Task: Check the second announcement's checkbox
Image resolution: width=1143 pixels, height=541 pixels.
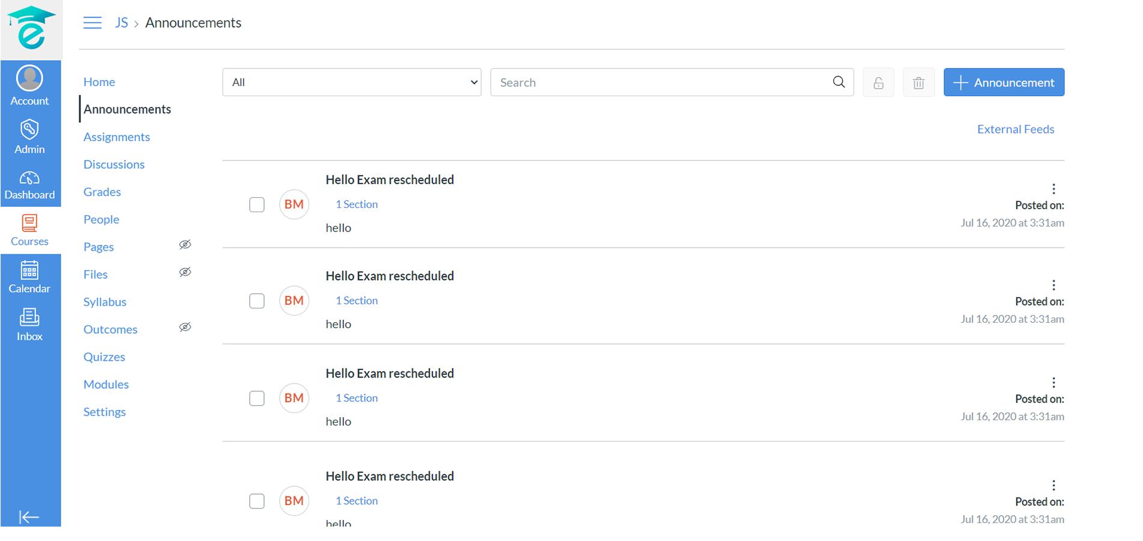Action: point(257,301)
